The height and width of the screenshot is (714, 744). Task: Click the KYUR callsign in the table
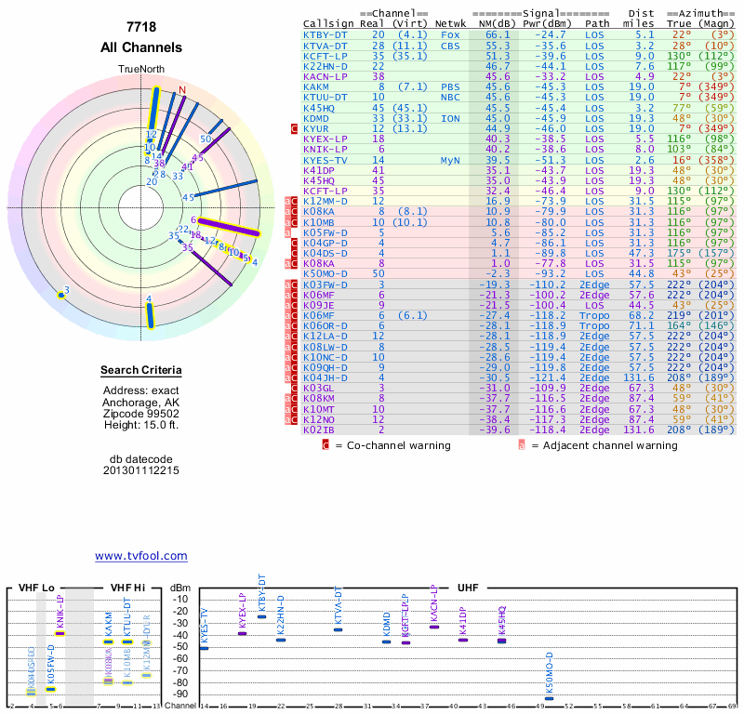coord(316,128)
